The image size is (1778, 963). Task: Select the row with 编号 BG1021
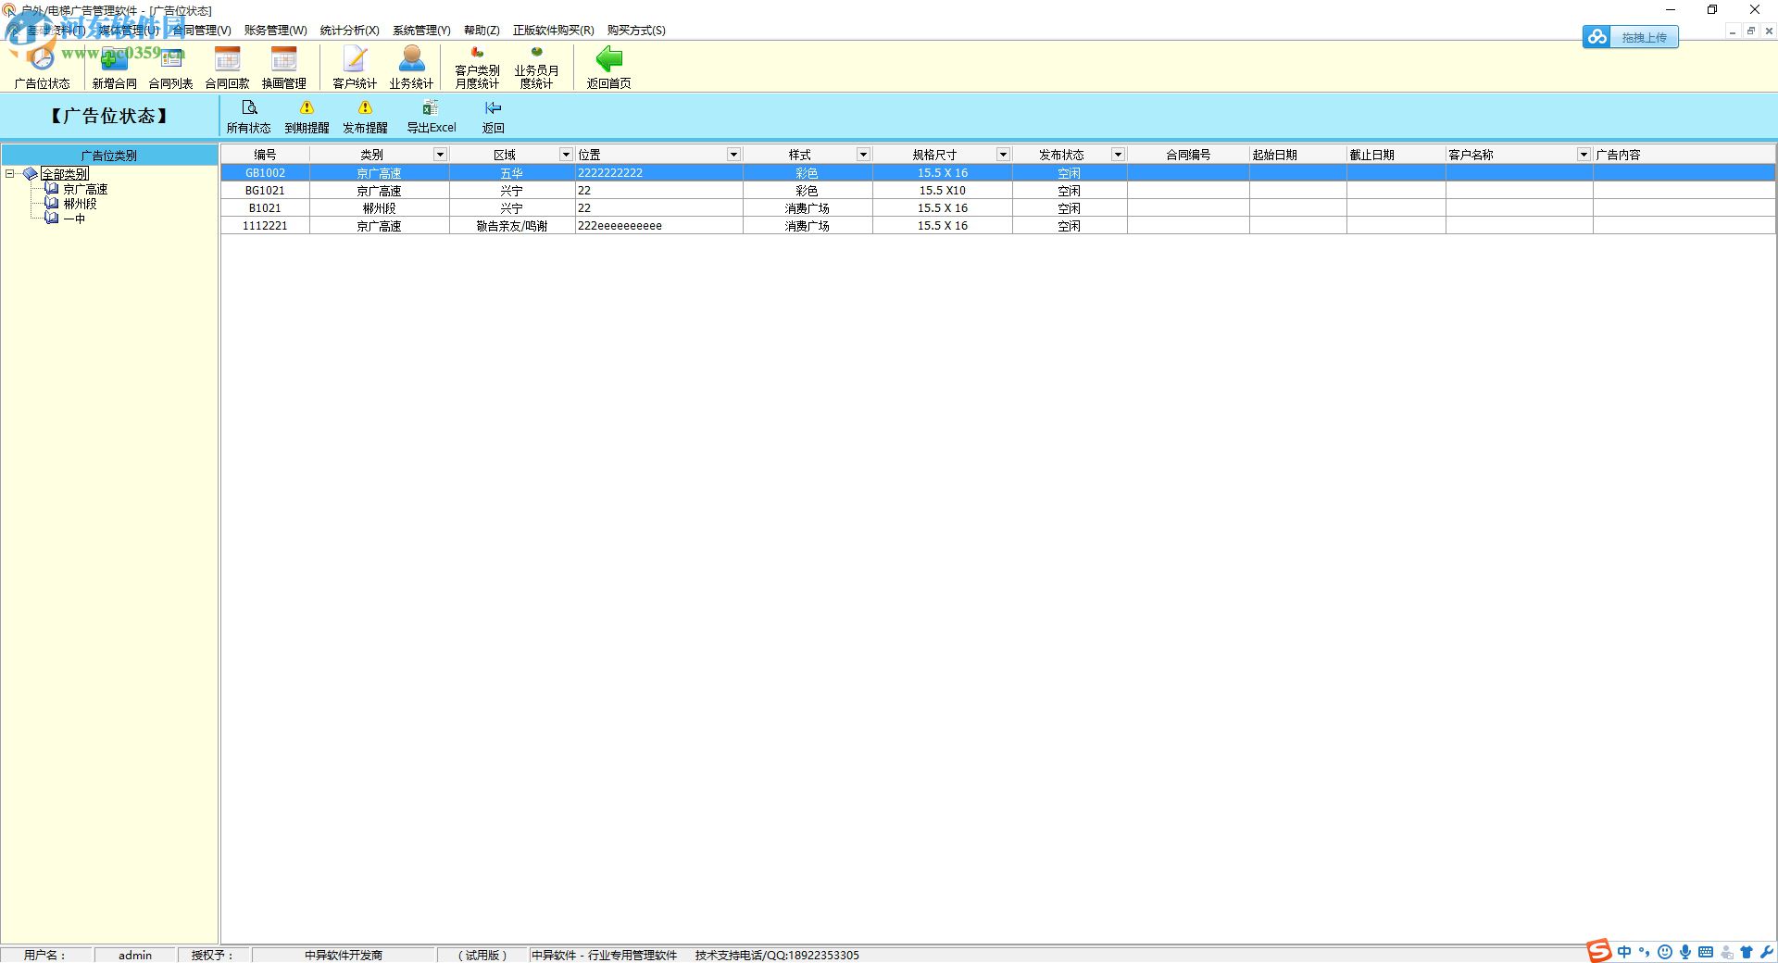click(x=998, y=191)
